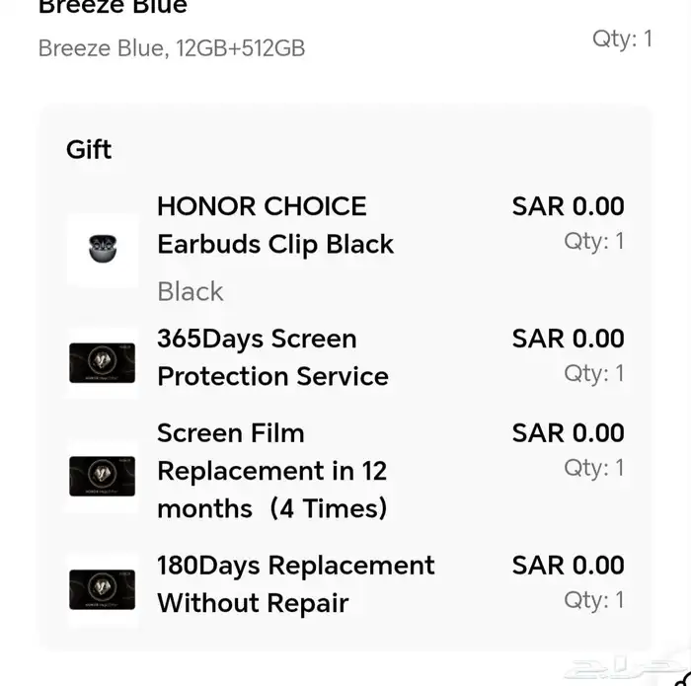
Task: Tap the HONOR CHOICE earbuds product image
Action: click(x=103, y=250)
